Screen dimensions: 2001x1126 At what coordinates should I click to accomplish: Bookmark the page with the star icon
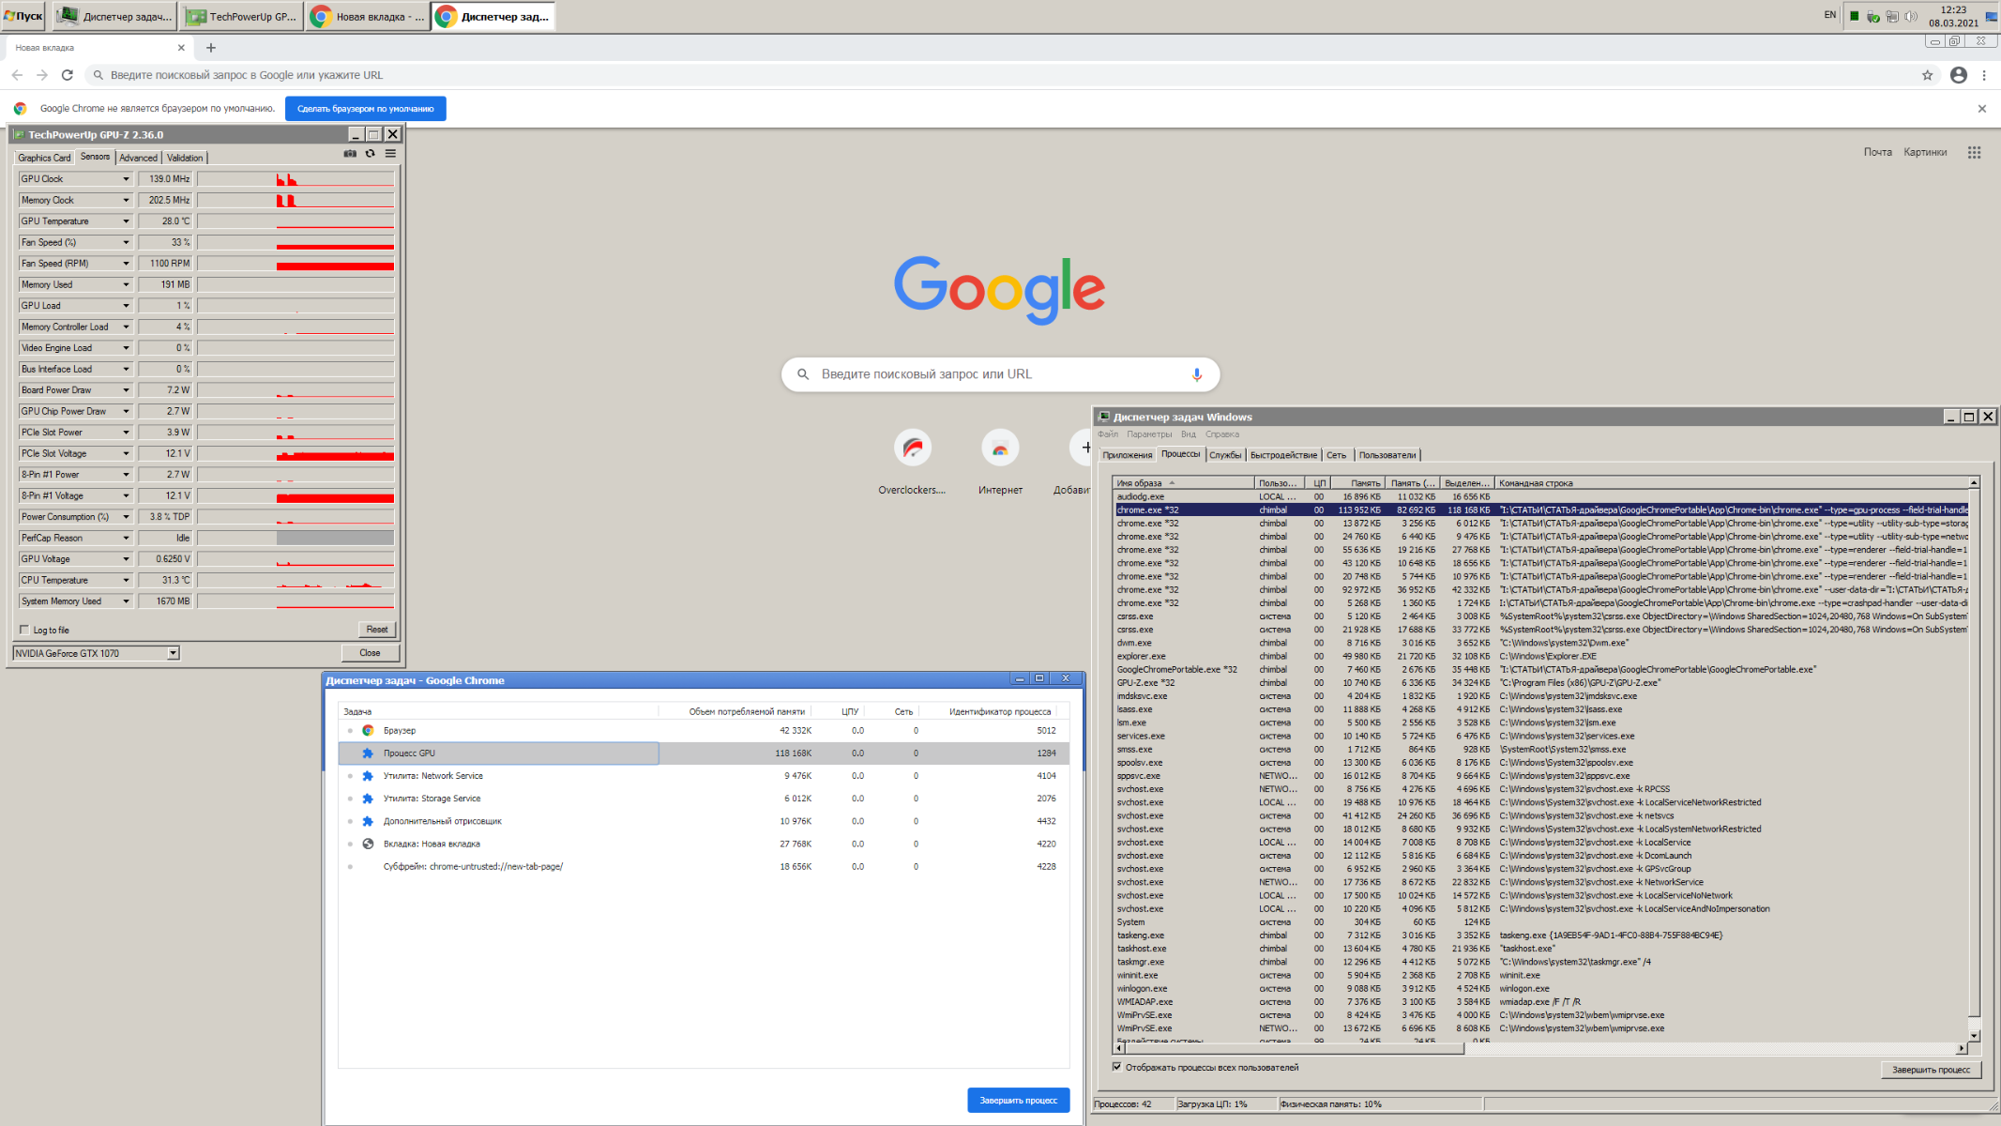(1927, 75)
